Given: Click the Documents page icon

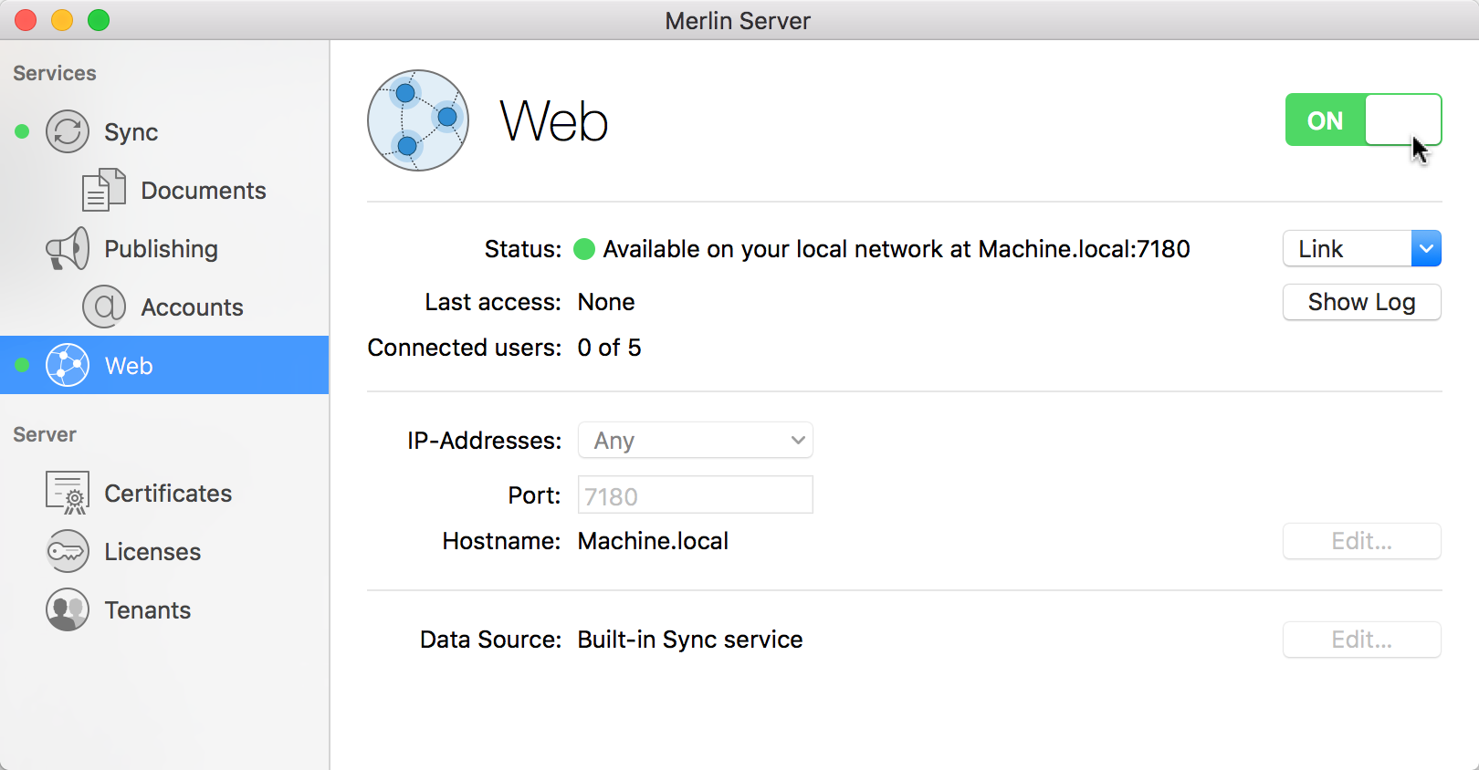Looking at the screenshot, I should click(104, 190).
